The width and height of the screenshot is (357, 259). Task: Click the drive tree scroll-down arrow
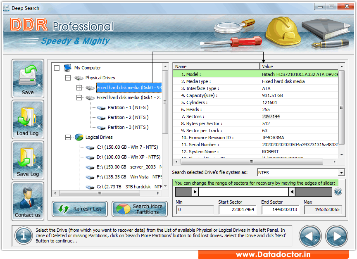(x=165, y=186)
